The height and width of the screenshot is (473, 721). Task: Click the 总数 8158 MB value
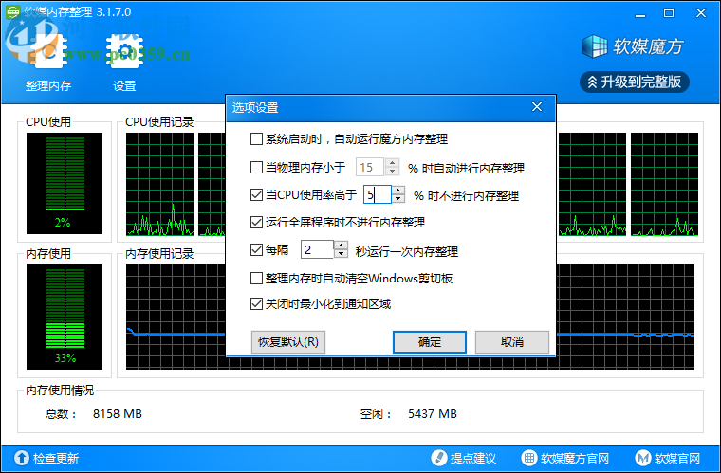point(118,414)
